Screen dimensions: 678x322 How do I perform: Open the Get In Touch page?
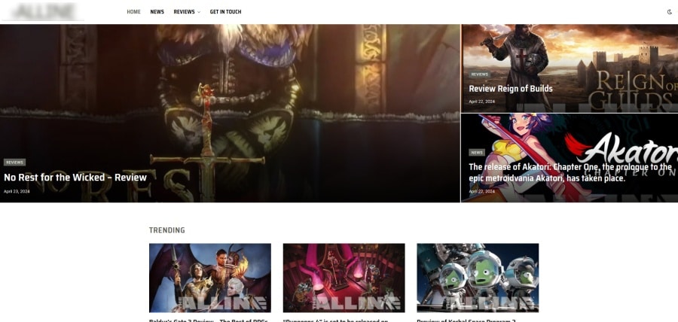tap(225, 12)
